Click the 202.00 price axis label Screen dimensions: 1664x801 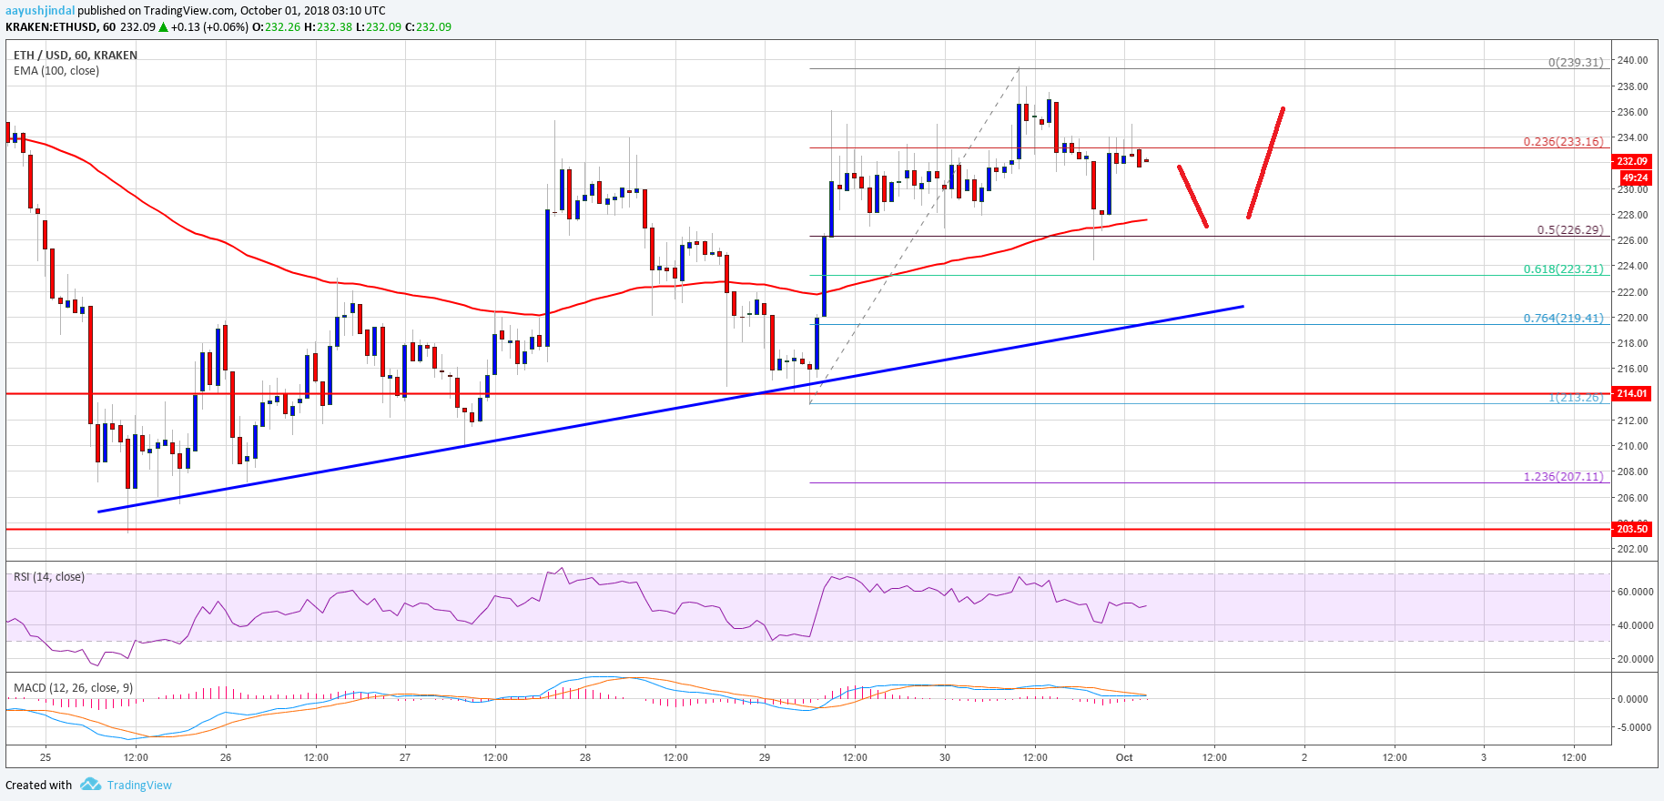click(x=1632, y=549)
